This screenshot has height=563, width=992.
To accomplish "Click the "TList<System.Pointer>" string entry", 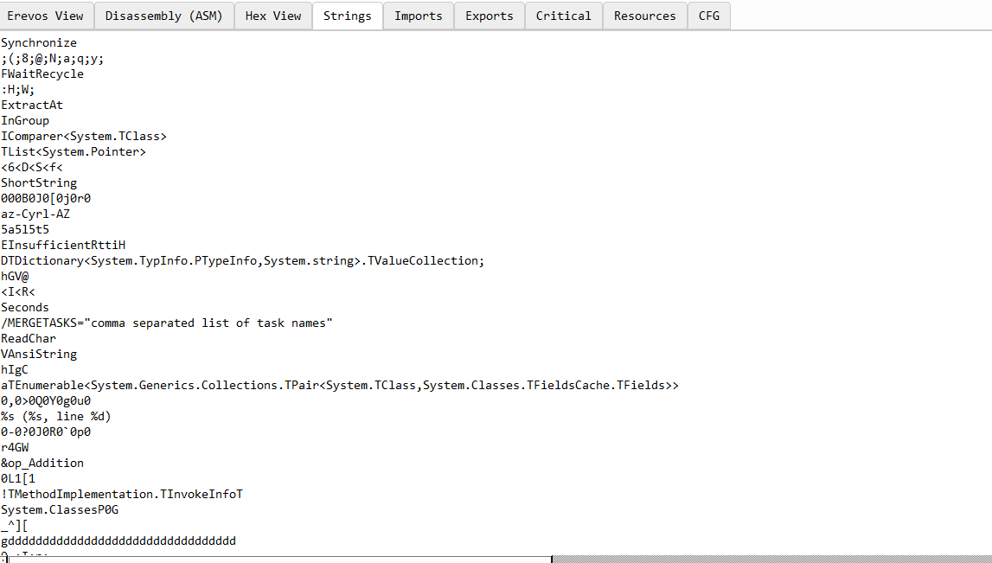I will coord(74,151).
